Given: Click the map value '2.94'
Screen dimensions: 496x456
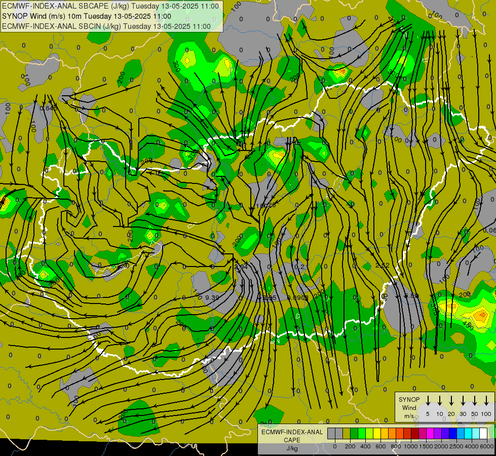Looking at the screenshot, I should pyautogui.click(x=241, y=267).
